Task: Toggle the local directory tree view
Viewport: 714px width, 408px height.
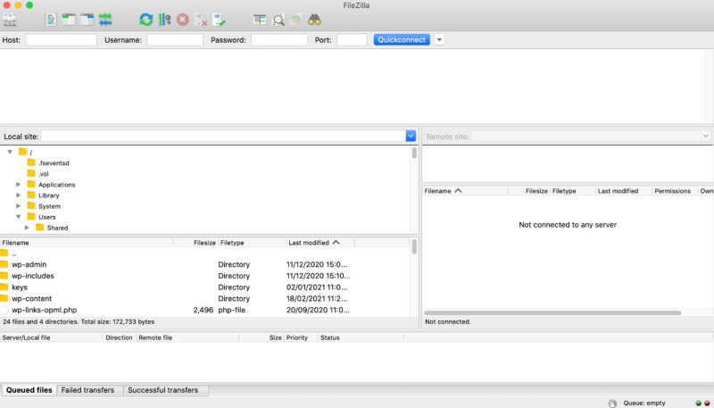Action: (70, 19)
